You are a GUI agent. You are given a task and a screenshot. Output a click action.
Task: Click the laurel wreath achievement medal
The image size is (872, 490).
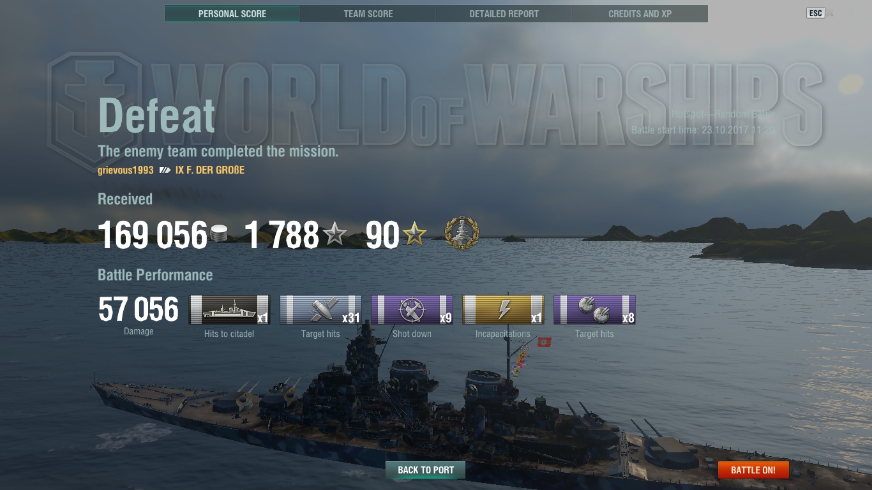[462, 233]
